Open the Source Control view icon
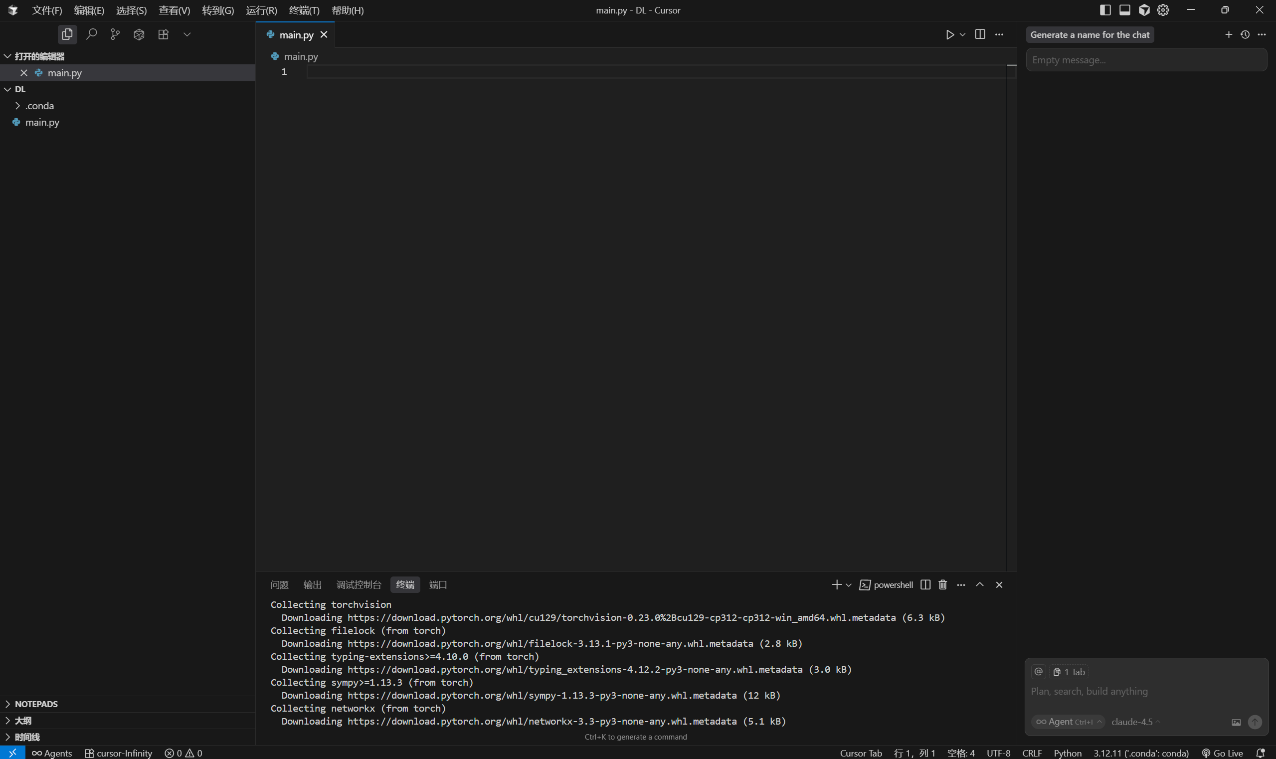 click(x=115, y=34)
